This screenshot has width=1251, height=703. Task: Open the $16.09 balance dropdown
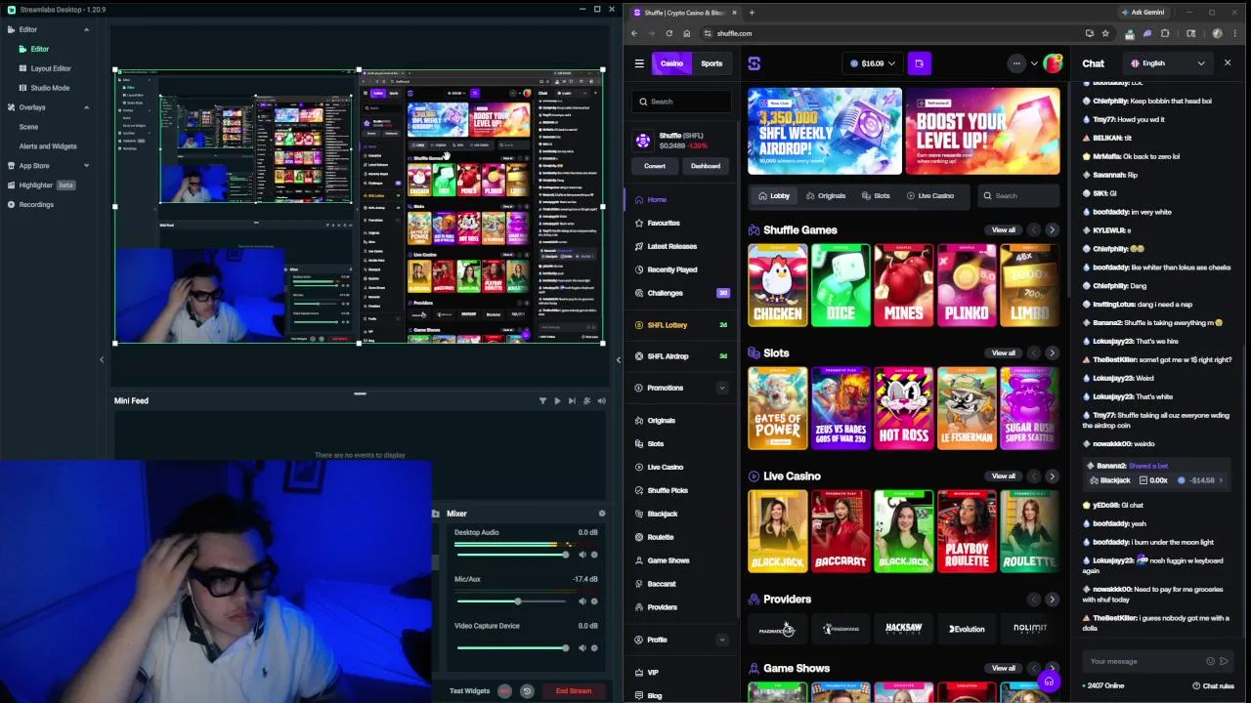873,63
